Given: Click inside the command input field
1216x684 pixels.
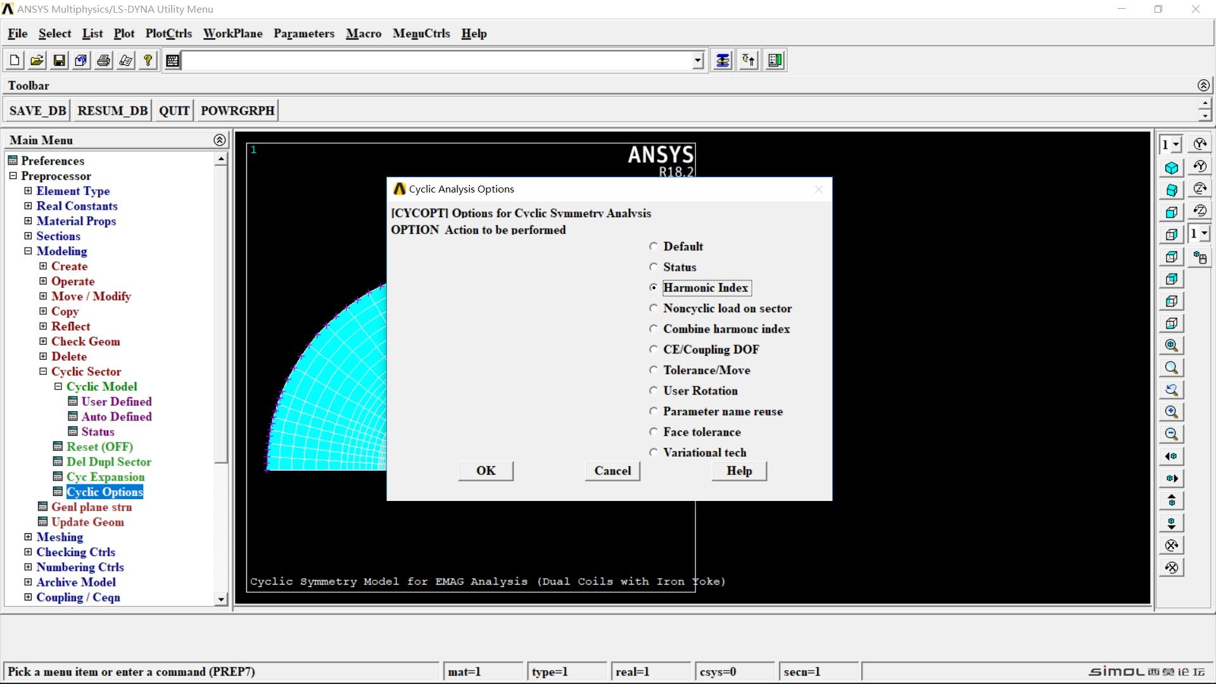Looking at the screenshot, I should click(x=437, y=61).
